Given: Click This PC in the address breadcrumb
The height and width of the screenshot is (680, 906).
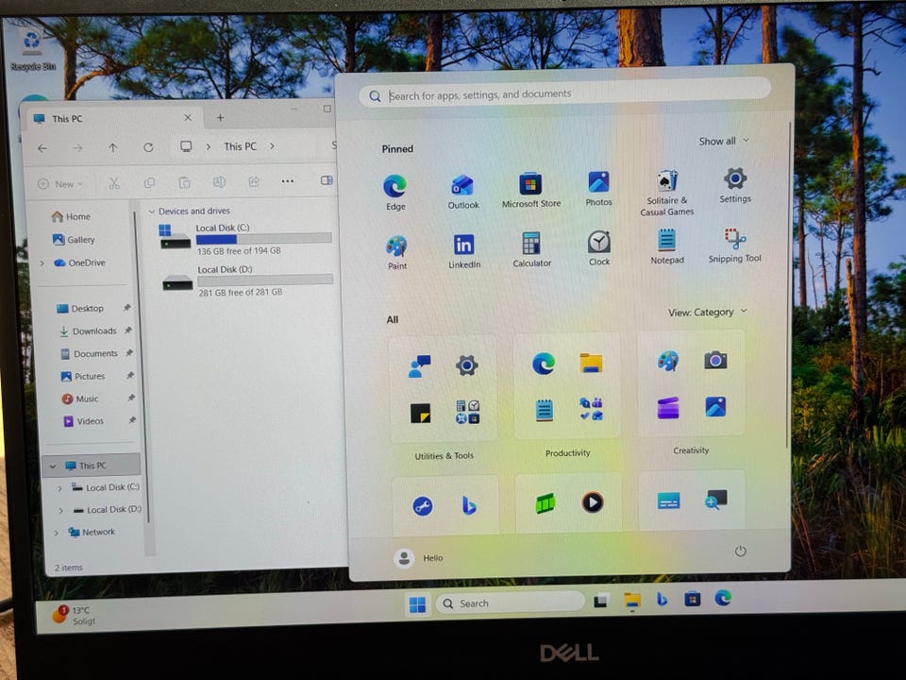Looking at the screenshot, I should point(240,146).
